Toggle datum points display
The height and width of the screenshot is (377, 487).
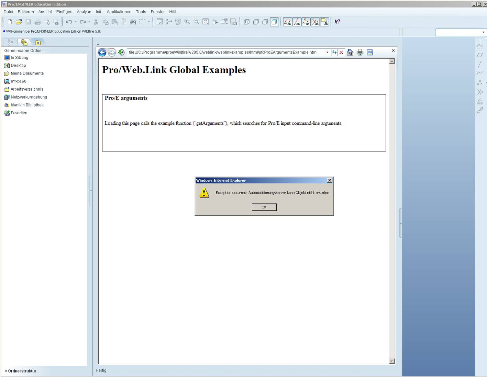click(306, 22)
